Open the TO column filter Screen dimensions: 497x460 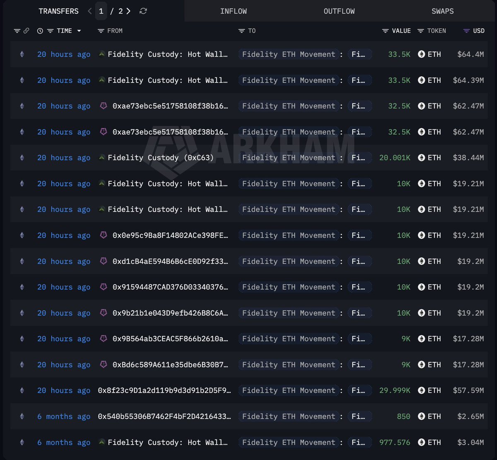pyautogui.click(x=242, y=31)
